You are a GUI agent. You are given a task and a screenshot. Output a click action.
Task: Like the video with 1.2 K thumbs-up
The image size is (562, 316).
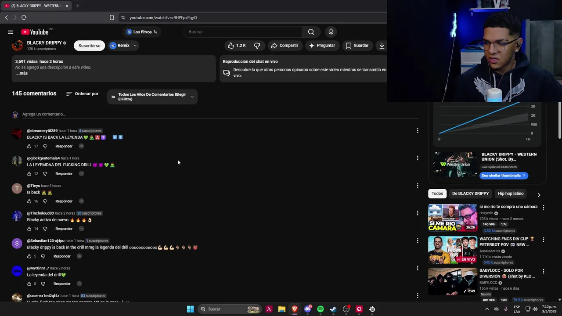(x=237, y=45)
